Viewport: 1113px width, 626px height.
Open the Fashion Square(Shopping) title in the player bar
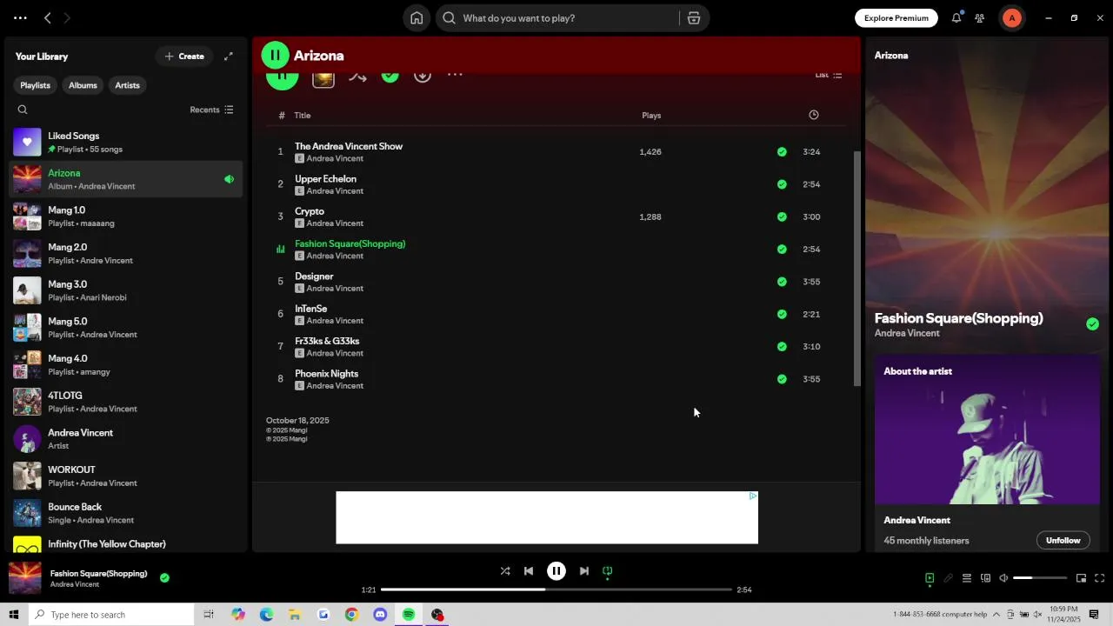point(98,574)
